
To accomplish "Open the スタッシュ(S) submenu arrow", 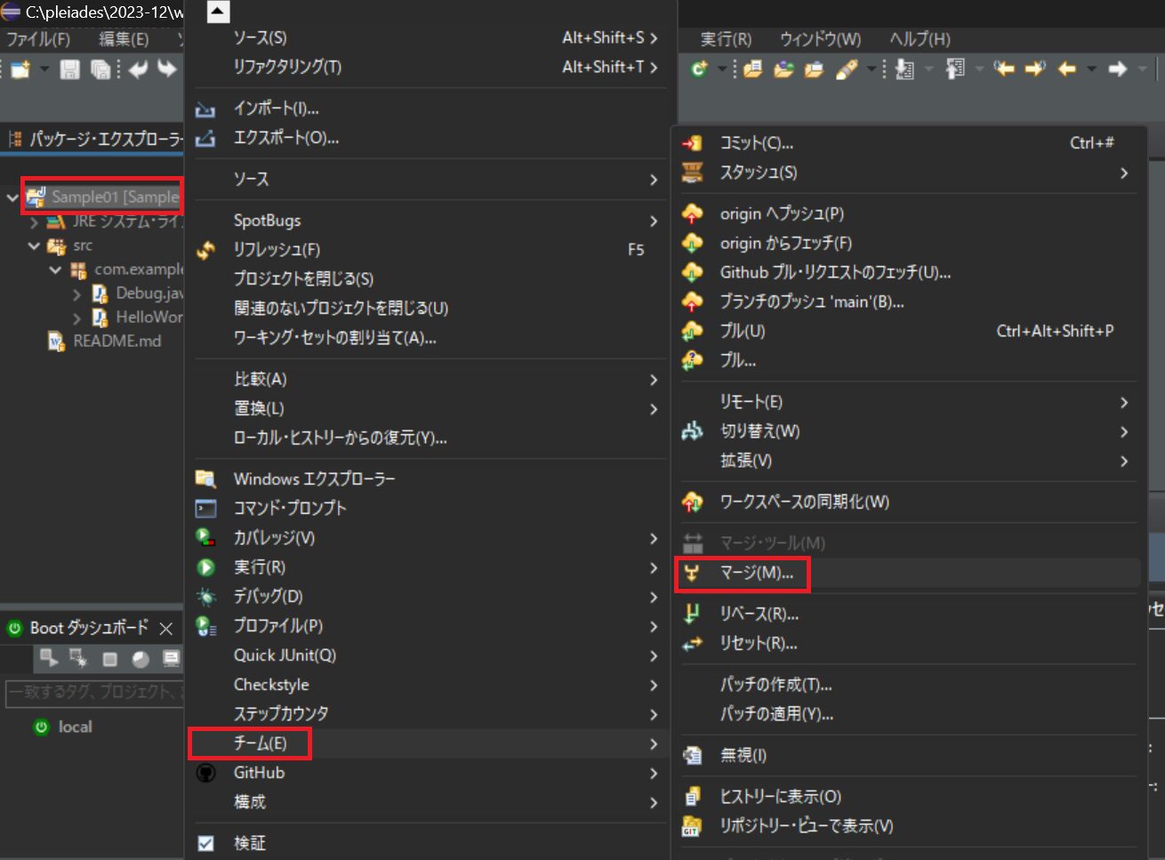I will click(x=1124, y=173).
